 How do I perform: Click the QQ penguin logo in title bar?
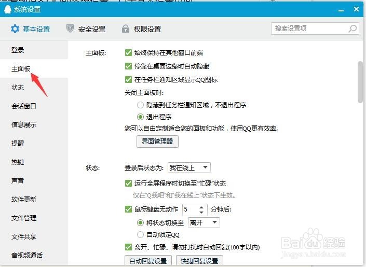click(x=8, y=9)
